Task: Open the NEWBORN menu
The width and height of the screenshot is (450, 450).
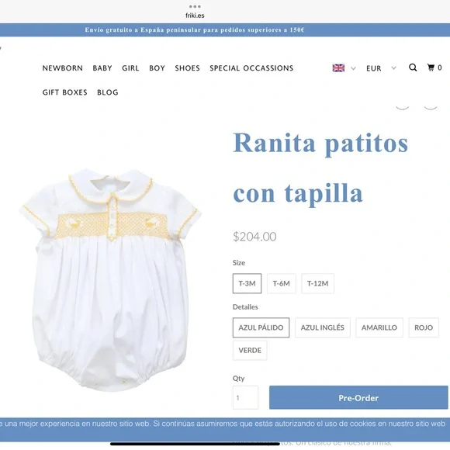Action: click(63, 68)
